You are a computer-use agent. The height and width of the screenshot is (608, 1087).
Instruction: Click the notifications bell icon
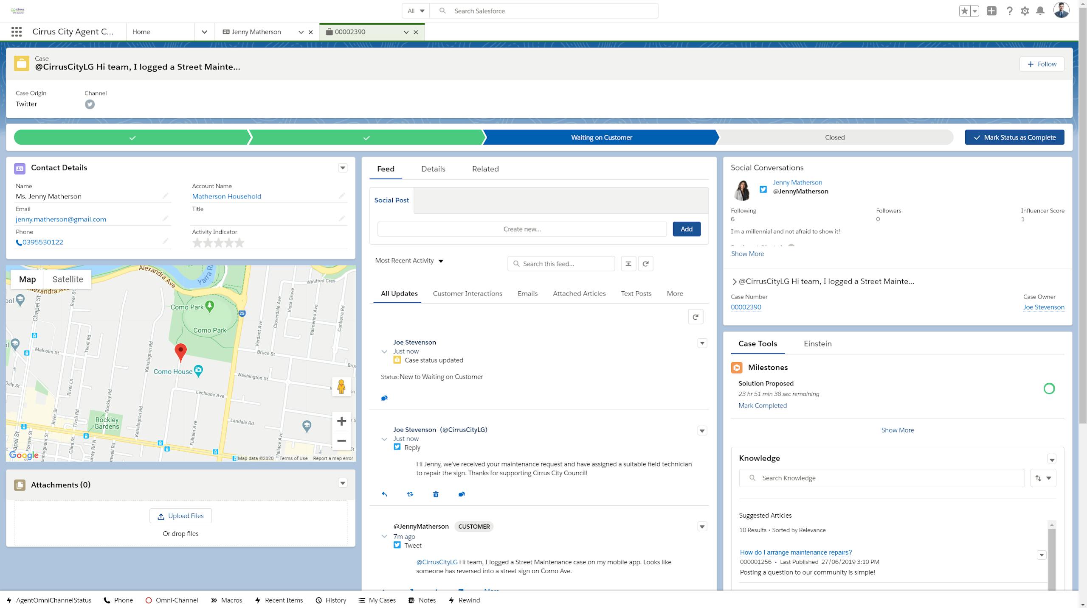(x=1040, y=11)
